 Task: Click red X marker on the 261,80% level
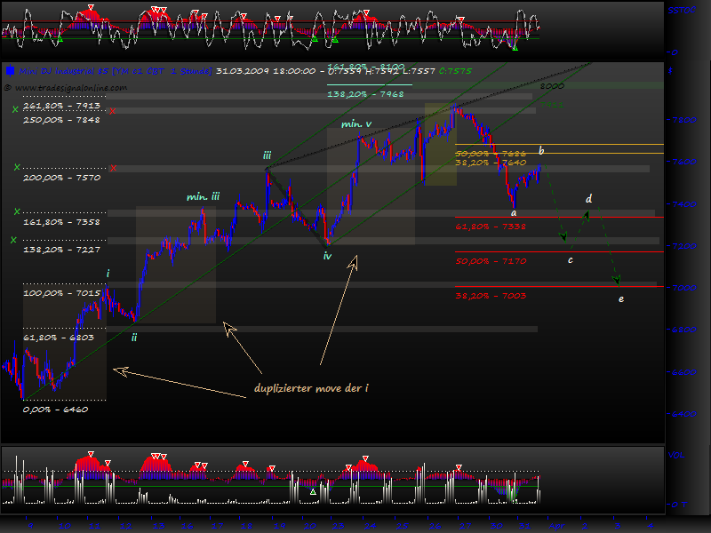[113, 111]
